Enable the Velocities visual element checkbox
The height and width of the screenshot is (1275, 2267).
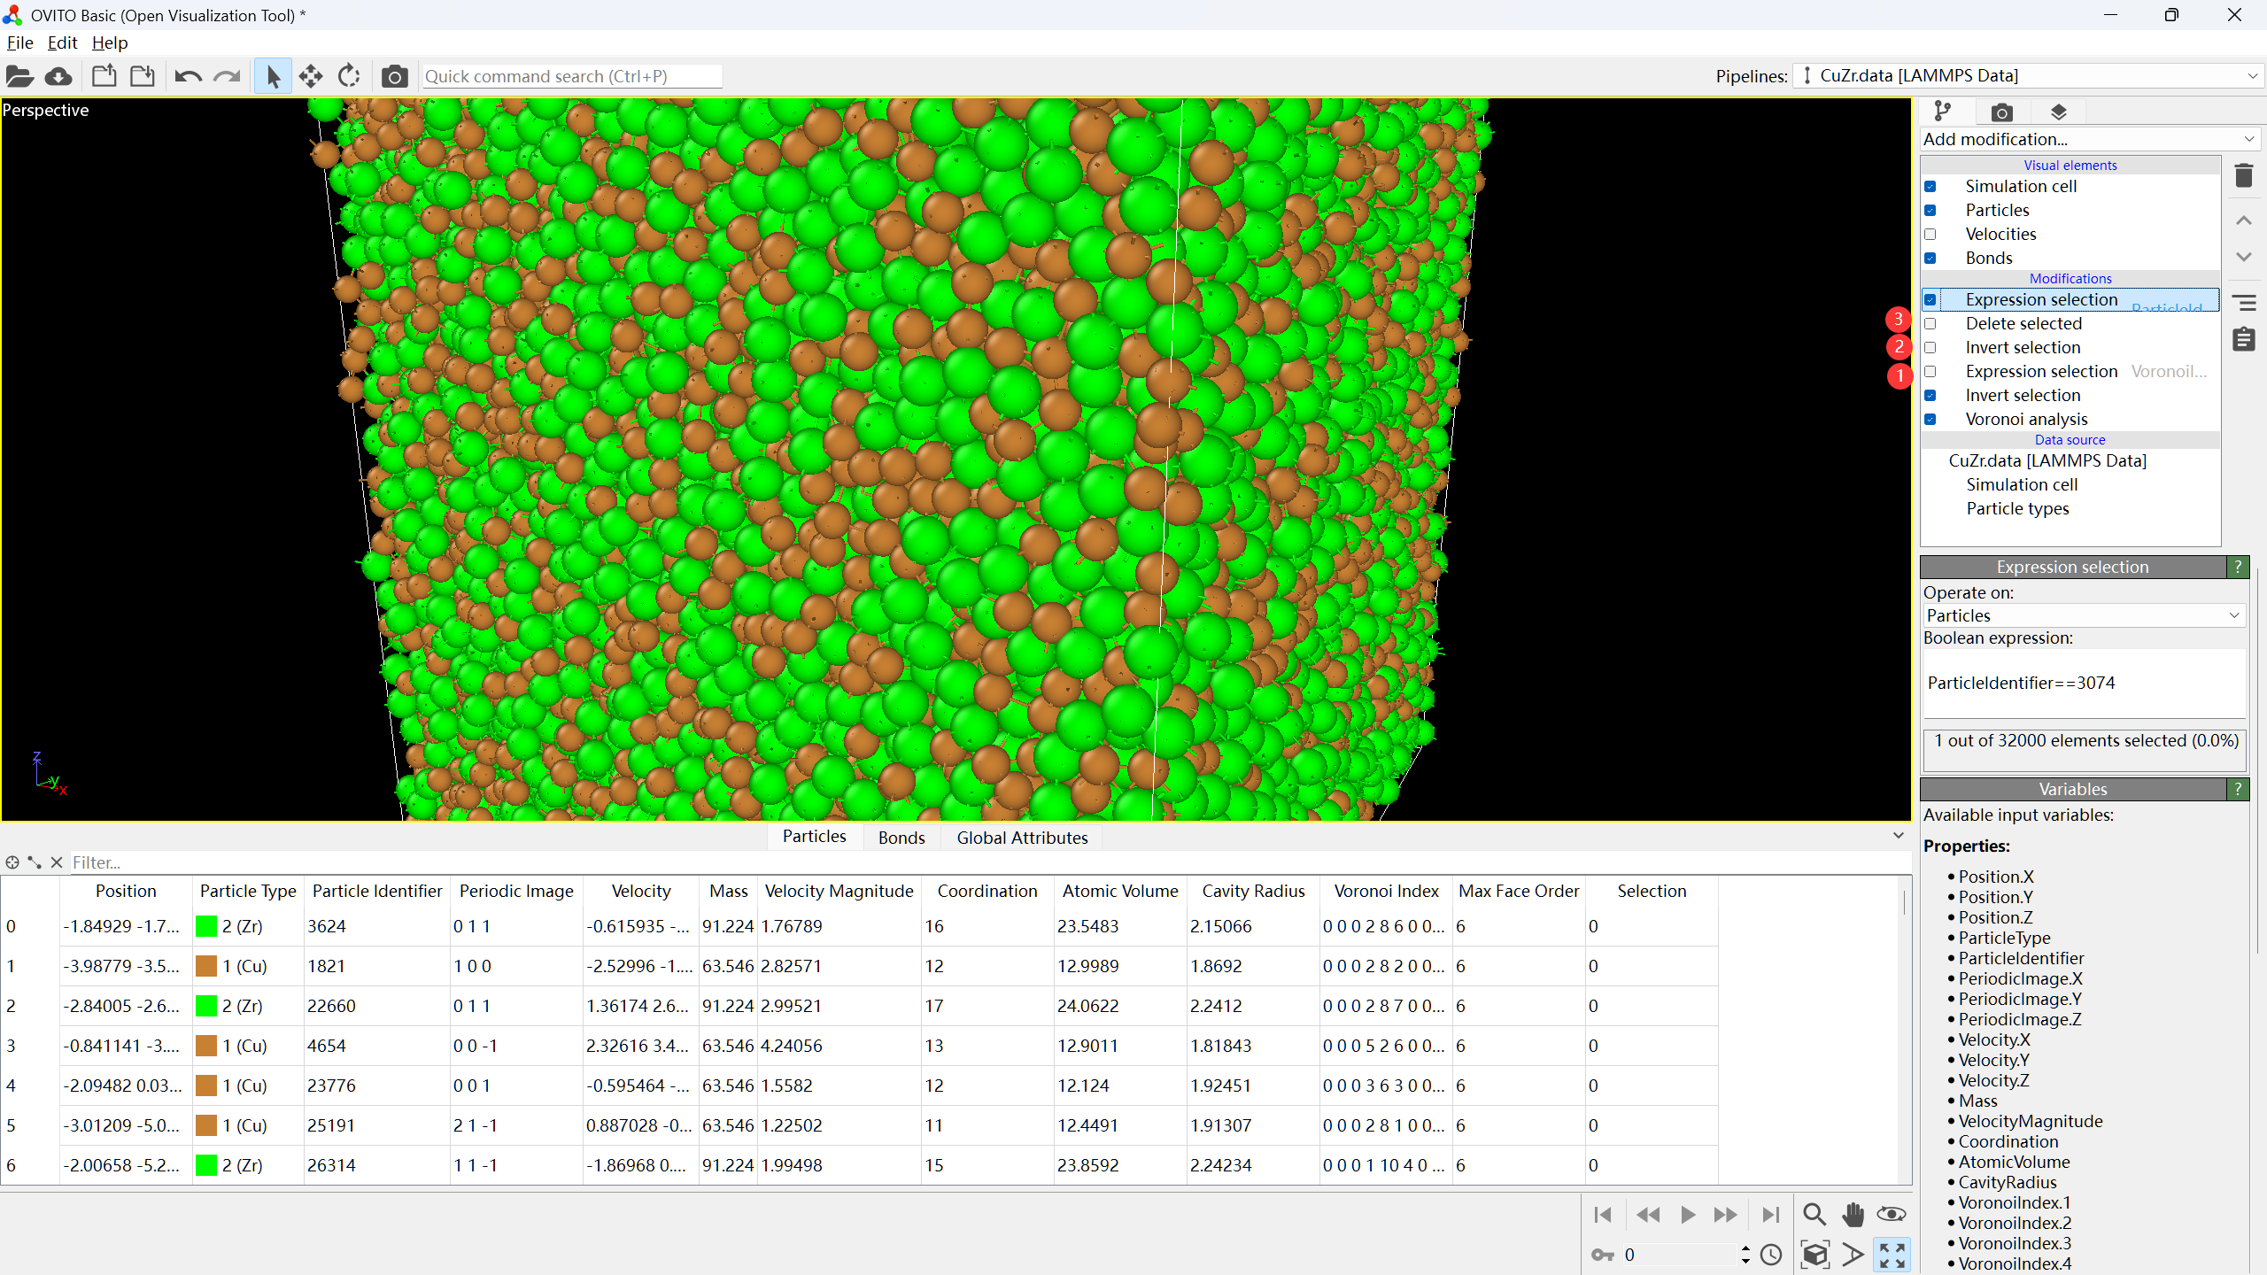click(1930, 235)
